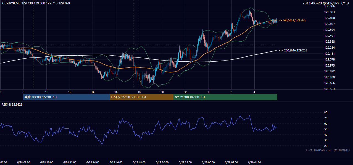Click the 6/28 20:00 date label
Screen dimensions: 353x165
coord(162,163)
